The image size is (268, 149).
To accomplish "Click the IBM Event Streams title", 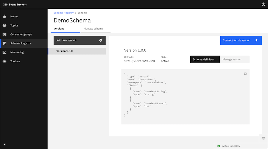I will click(x=15, y=4).
